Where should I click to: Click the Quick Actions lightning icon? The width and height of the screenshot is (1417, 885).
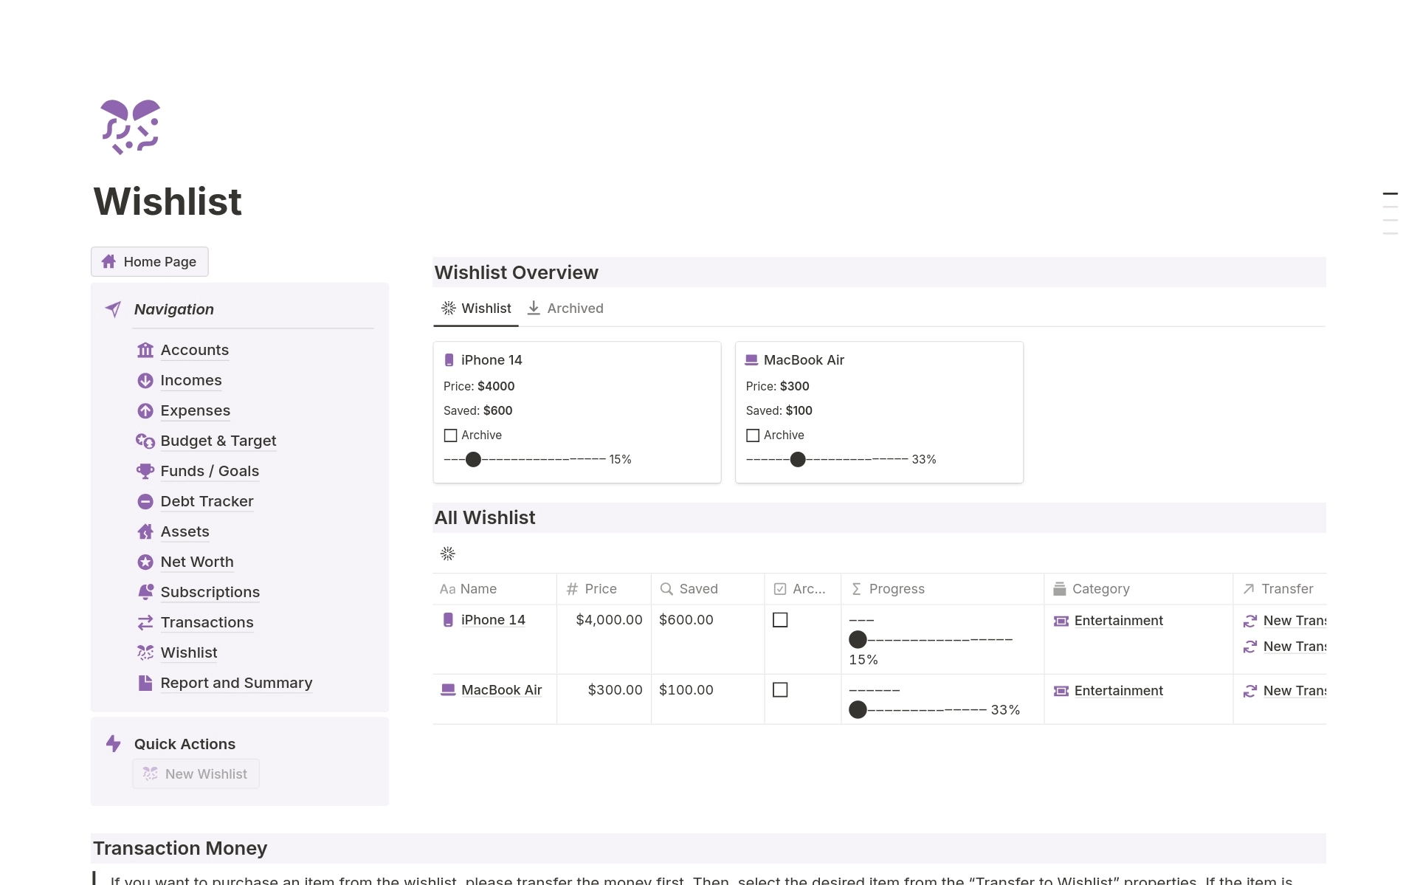(113, 743)
